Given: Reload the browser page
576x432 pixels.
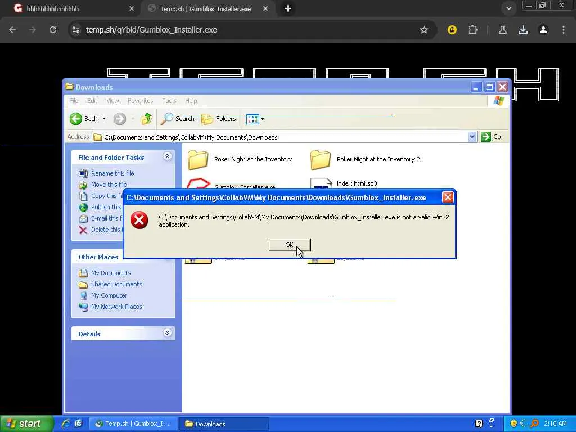Looking at the screenshot, I should coord(53,30).
